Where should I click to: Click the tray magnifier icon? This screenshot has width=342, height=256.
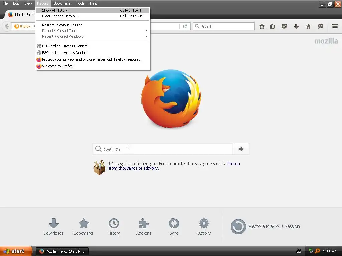click(317, 251)
